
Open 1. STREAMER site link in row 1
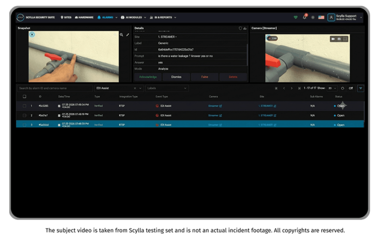click(267, 106)
